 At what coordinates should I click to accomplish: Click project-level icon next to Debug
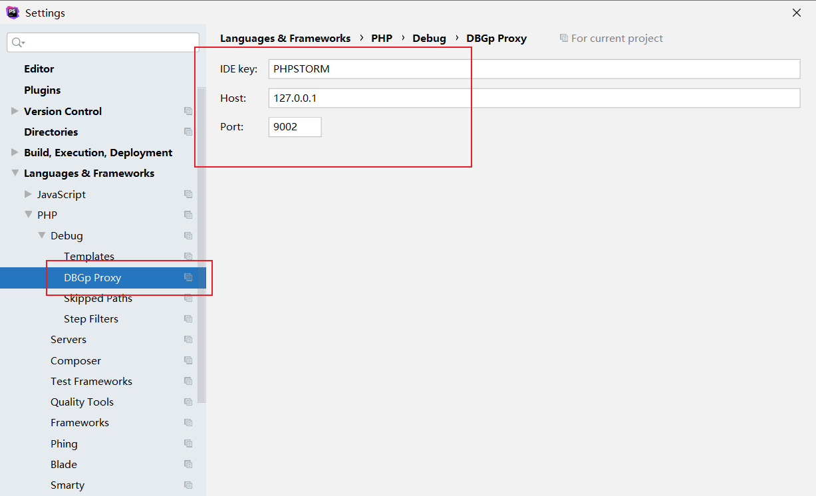pos(188,235)
